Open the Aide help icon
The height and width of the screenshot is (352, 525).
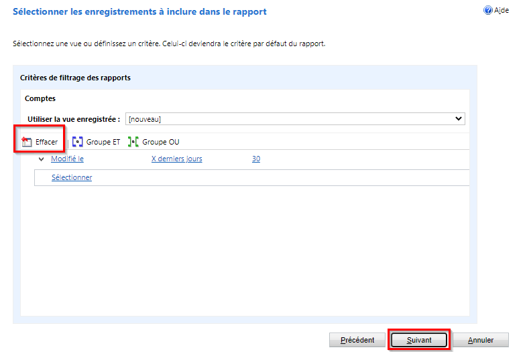[x=488, y=10]
